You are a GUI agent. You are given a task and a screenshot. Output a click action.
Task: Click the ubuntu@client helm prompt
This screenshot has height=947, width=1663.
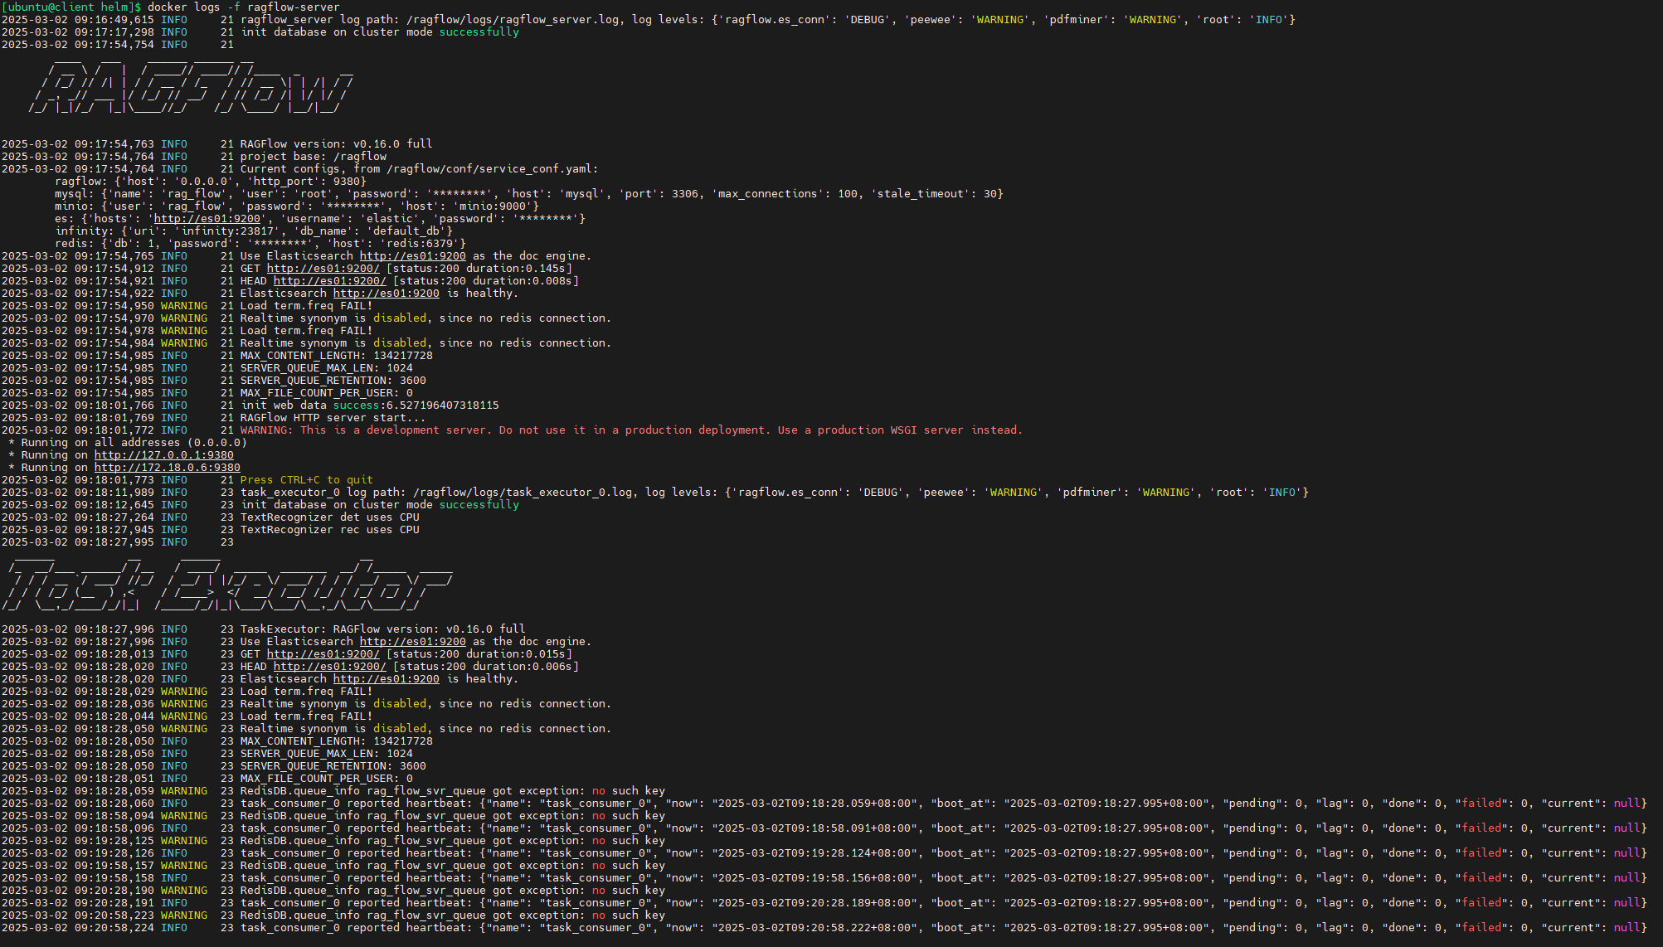71,7
